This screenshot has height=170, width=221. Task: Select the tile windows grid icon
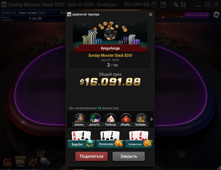183,5
